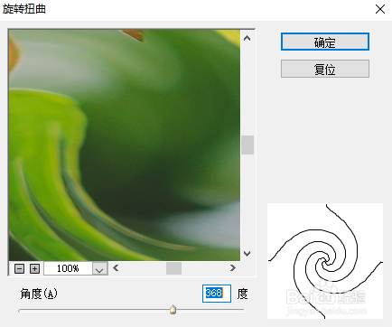
Task: Click the preview's scroll up arrow
Action: (247, 38)
